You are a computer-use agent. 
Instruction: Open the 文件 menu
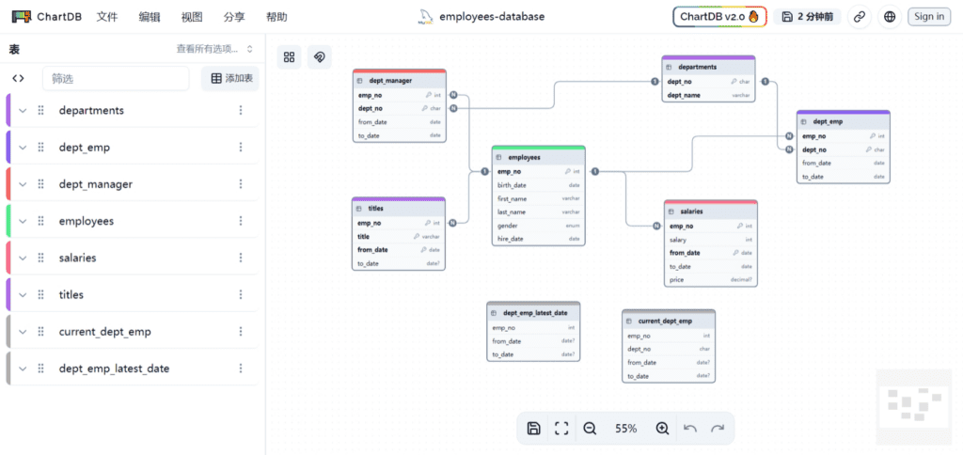coord(107,17)
